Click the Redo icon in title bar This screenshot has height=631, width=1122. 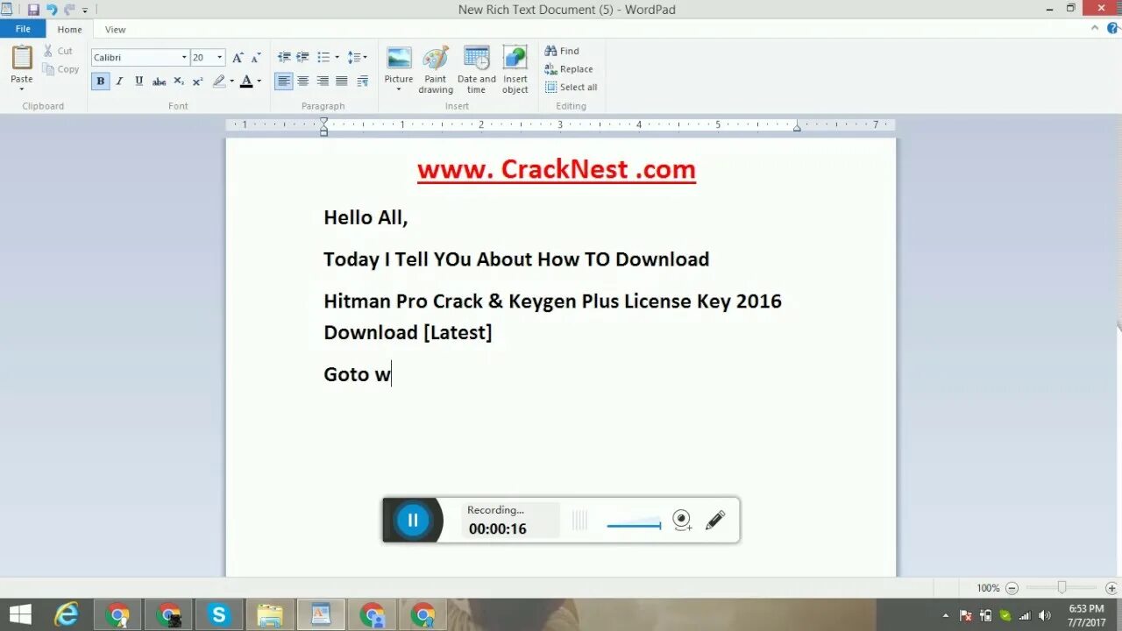[69, 10]
